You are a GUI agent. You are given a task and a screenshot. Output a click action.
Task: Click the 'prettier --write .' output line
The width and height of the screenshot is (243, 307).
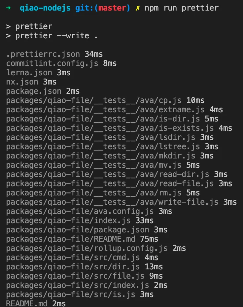click(52, 35)
